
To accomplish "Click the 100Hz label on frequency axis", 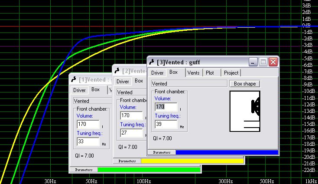I will click(143, 181).
